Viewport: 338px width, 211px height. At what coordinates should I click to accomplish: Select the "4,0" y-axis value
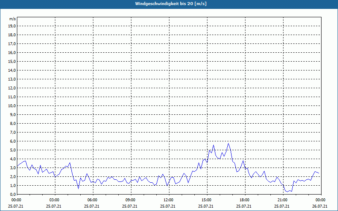(x=13, y=159)
